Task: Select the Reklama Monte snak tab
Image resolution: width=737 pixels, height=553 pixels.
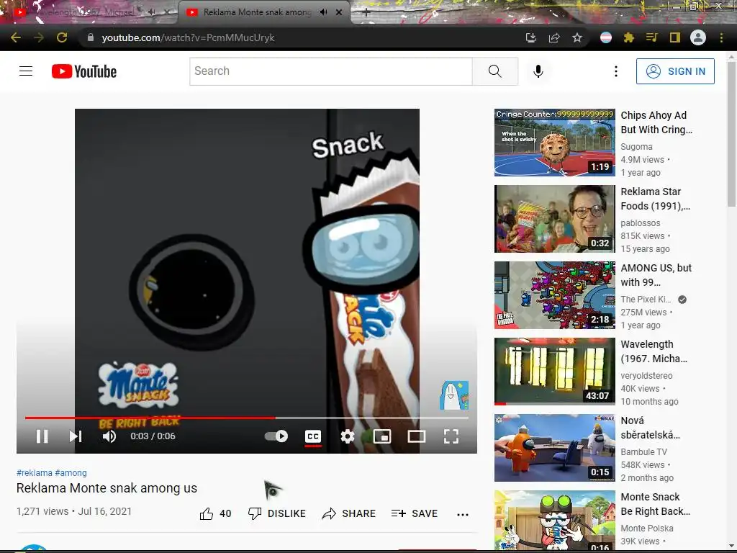Action: (x=257, y=12)
